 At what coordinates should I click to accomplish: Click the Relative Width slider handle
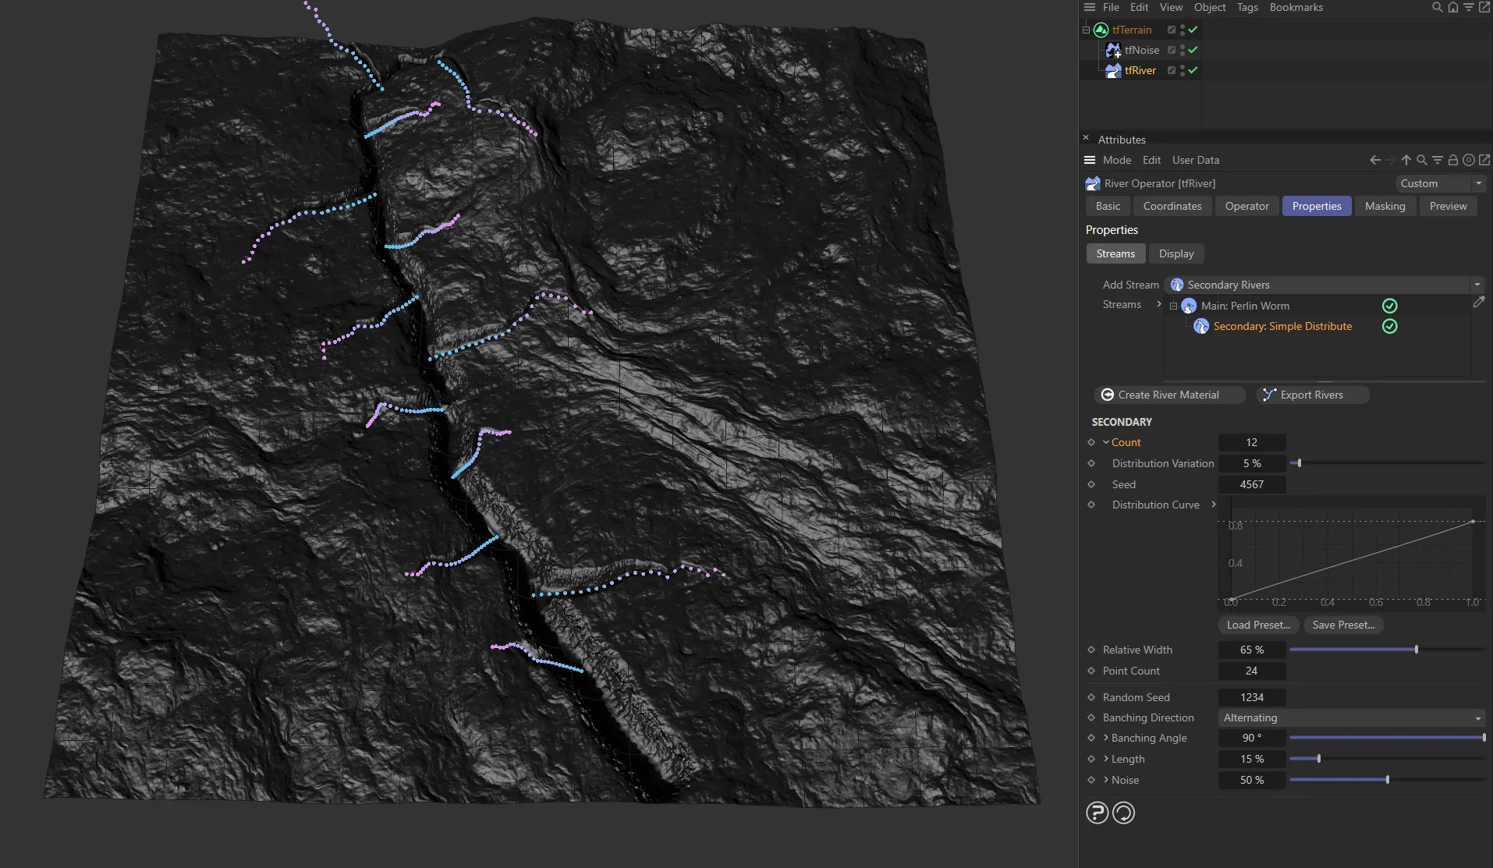1416,650
